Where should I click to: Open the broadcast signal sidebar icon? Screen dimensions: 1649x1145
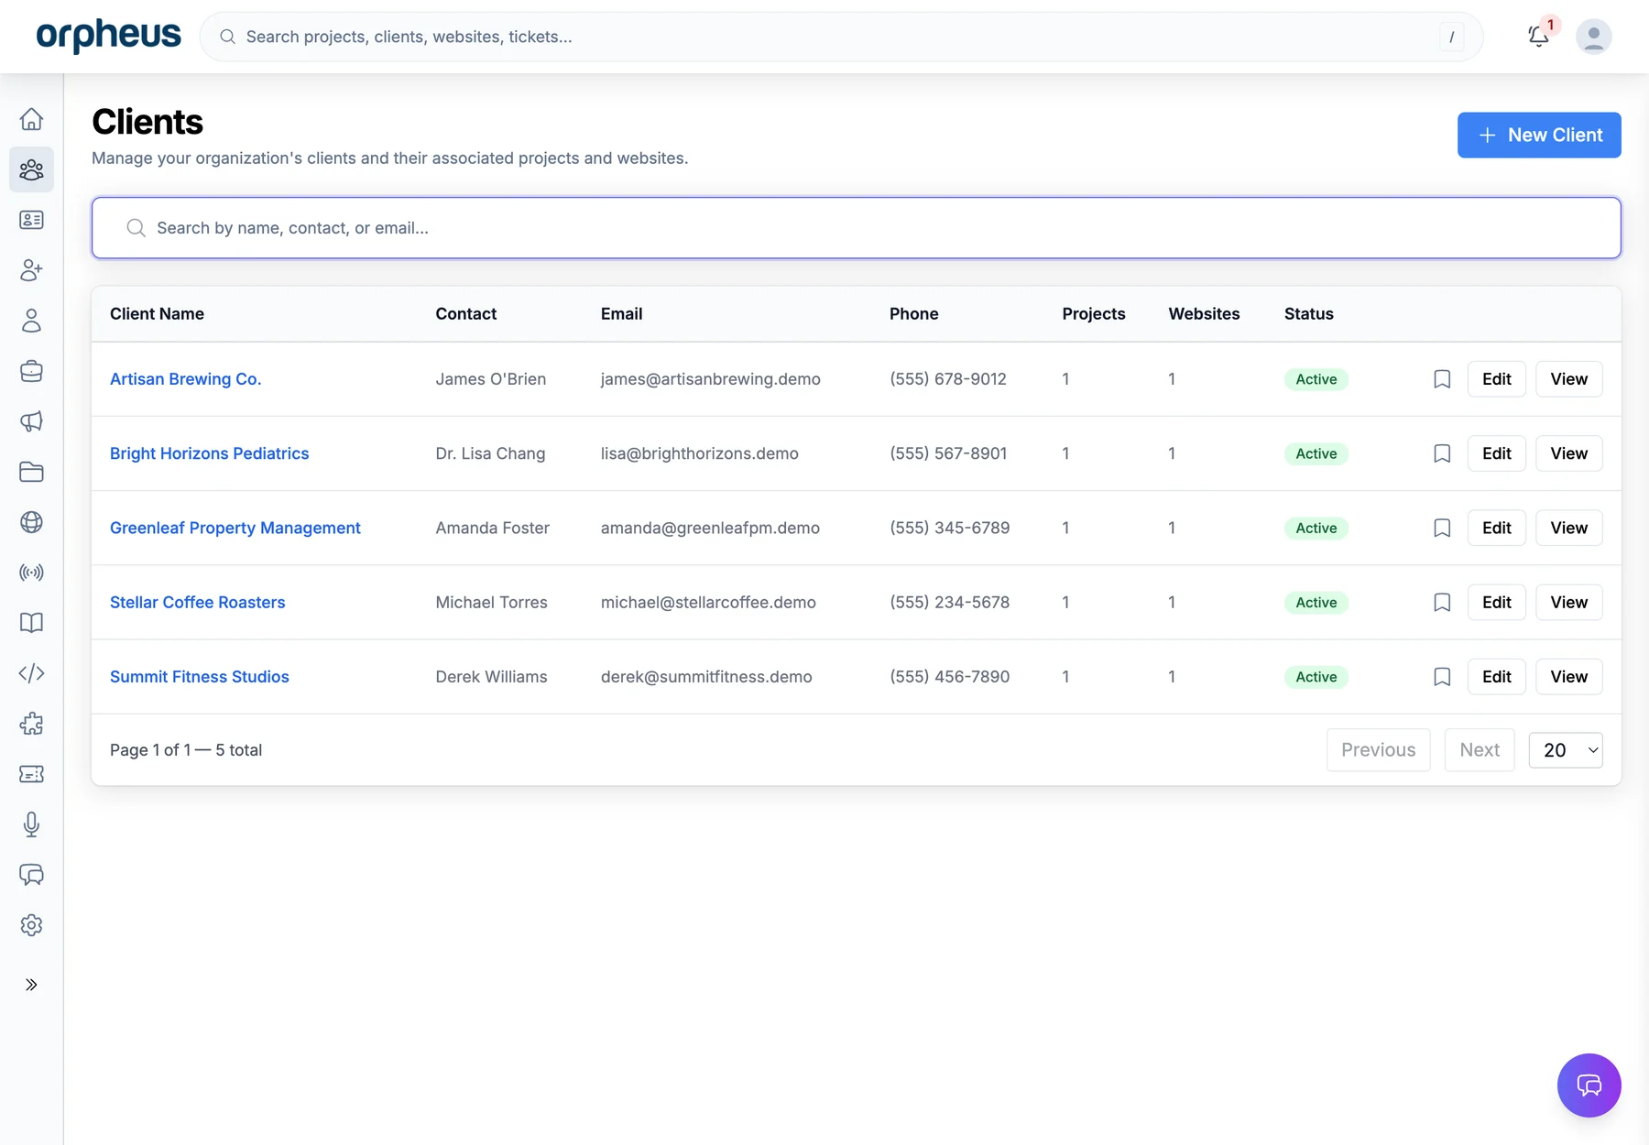31,572
